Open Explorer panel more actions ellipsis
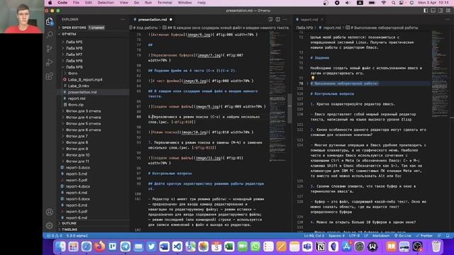This screenshot has width=454, height=255. coord(123,19)
